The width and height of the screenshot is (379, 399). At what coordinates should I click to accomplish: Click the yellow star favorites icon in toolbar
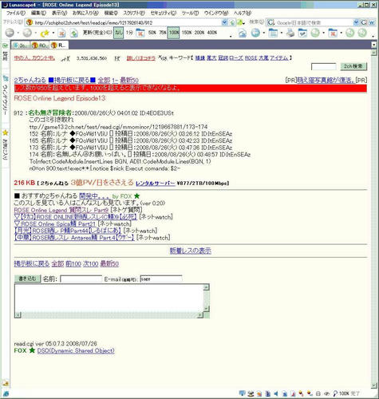click(x=45, y=33)
